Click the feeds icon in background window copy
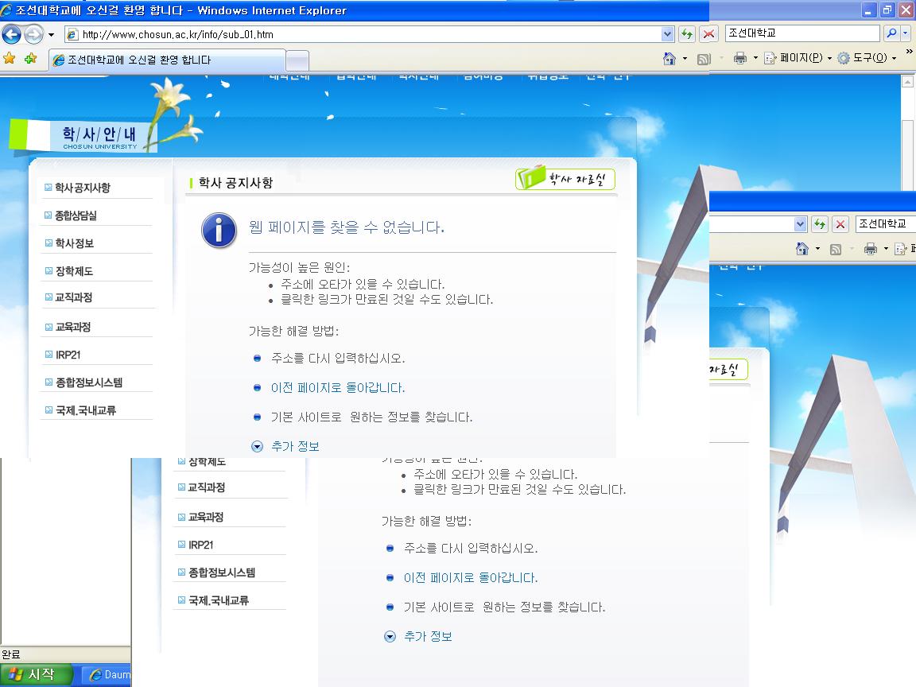This screenshot has height=687, width=916. click(836, 249)
